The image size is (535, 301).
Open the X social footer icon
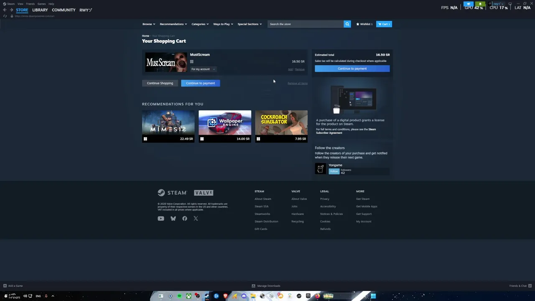(x=196, y=218)
